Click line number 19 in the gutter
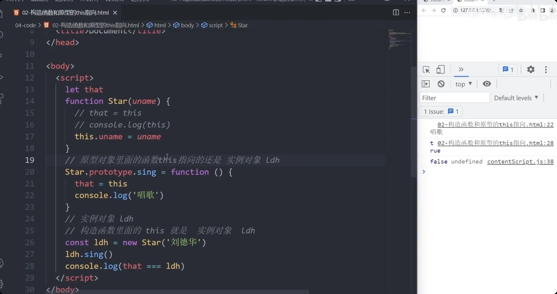 (29, 160)
